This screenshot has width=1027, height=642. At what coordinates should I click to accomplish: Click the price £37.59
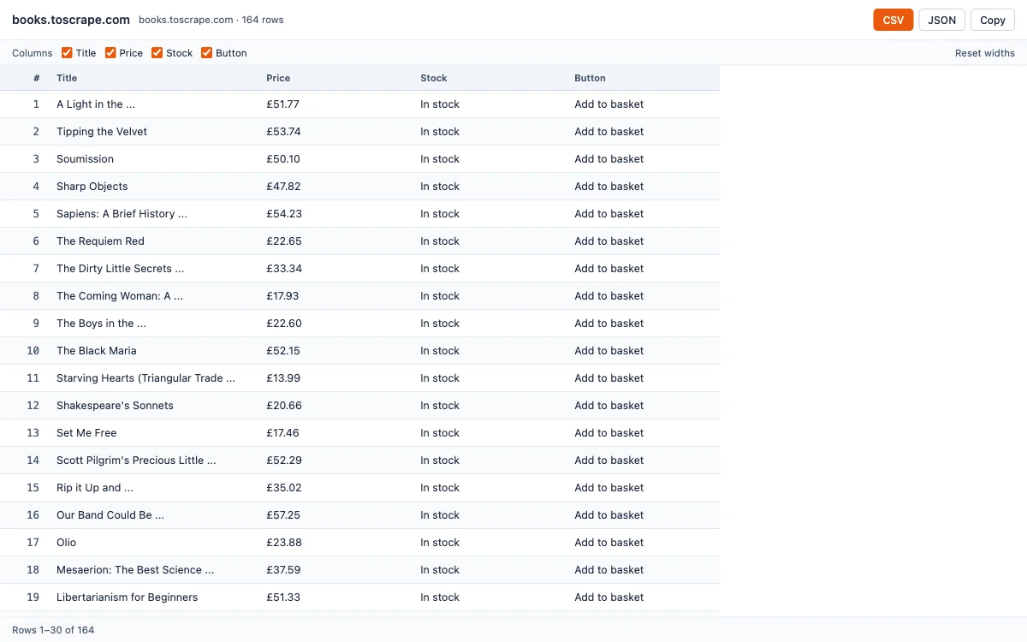pyautogui.click(x=283, y=570)
